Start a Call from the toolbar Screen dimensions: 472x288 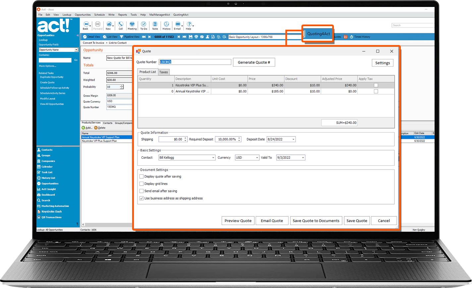coord(121,24)
